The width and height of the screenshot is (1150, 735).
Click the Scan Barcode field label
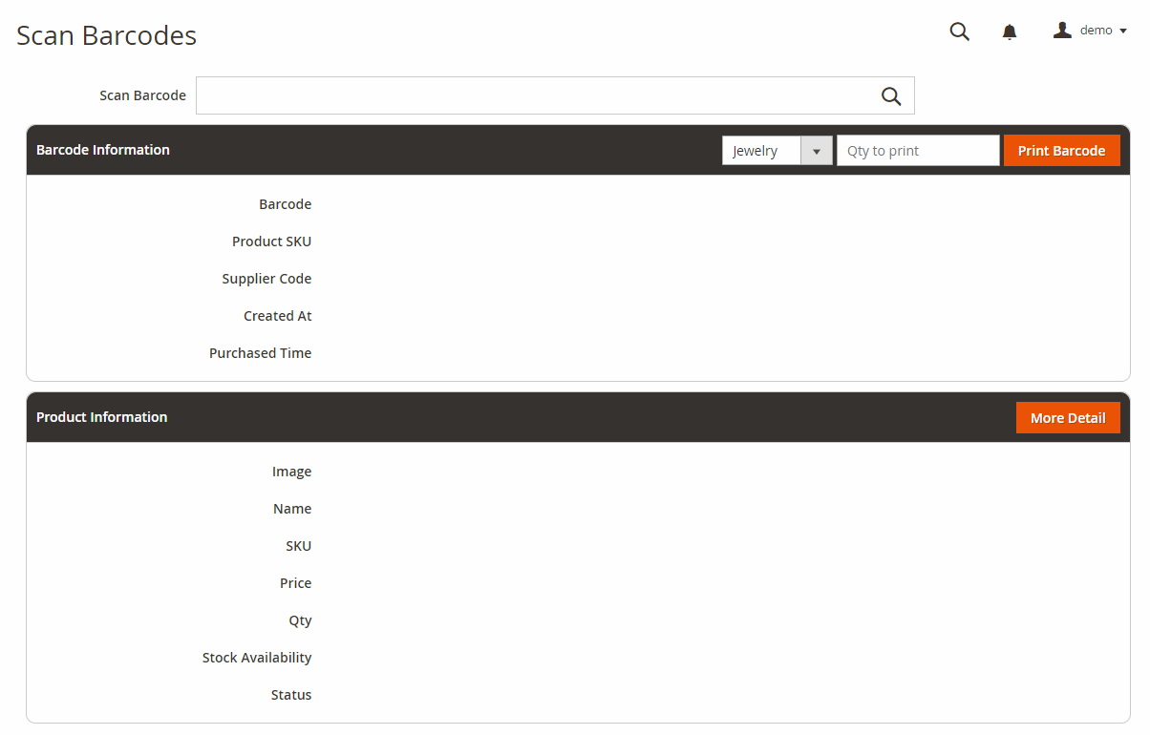(x=143, y=95)
